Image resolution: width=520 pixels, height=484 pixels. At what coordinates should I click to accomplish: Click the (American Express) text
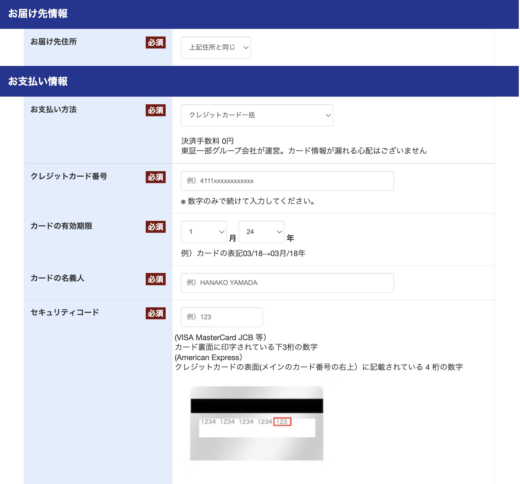click(x=208, y=357)
